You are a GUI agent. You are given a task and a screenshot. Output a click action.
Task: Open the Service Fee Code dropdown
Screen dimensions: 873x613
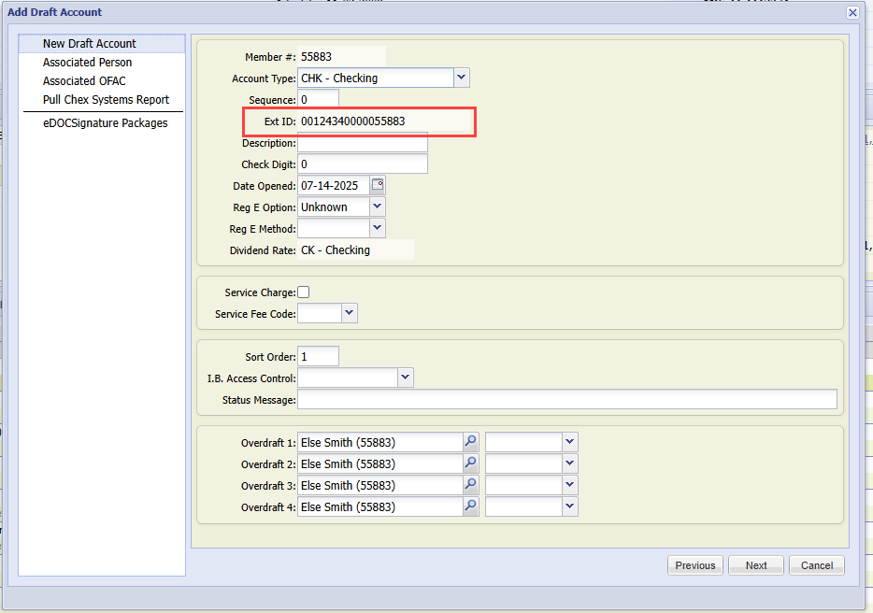[350, 313]
